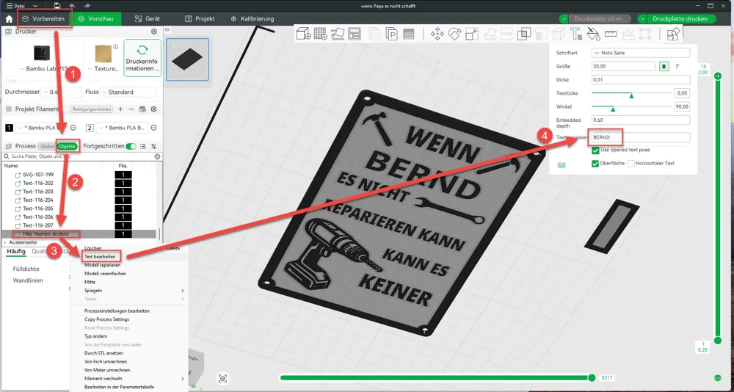The width and height of the screenshot is (734, 392).
Task: Open the process settings list icon
Action: [x=143, y=146]
